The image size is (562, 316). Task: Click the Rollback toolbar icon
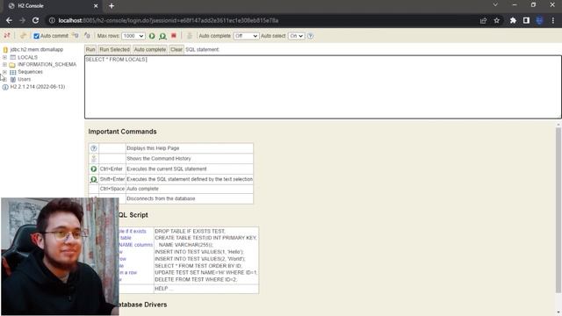click(x=75, y=35)
